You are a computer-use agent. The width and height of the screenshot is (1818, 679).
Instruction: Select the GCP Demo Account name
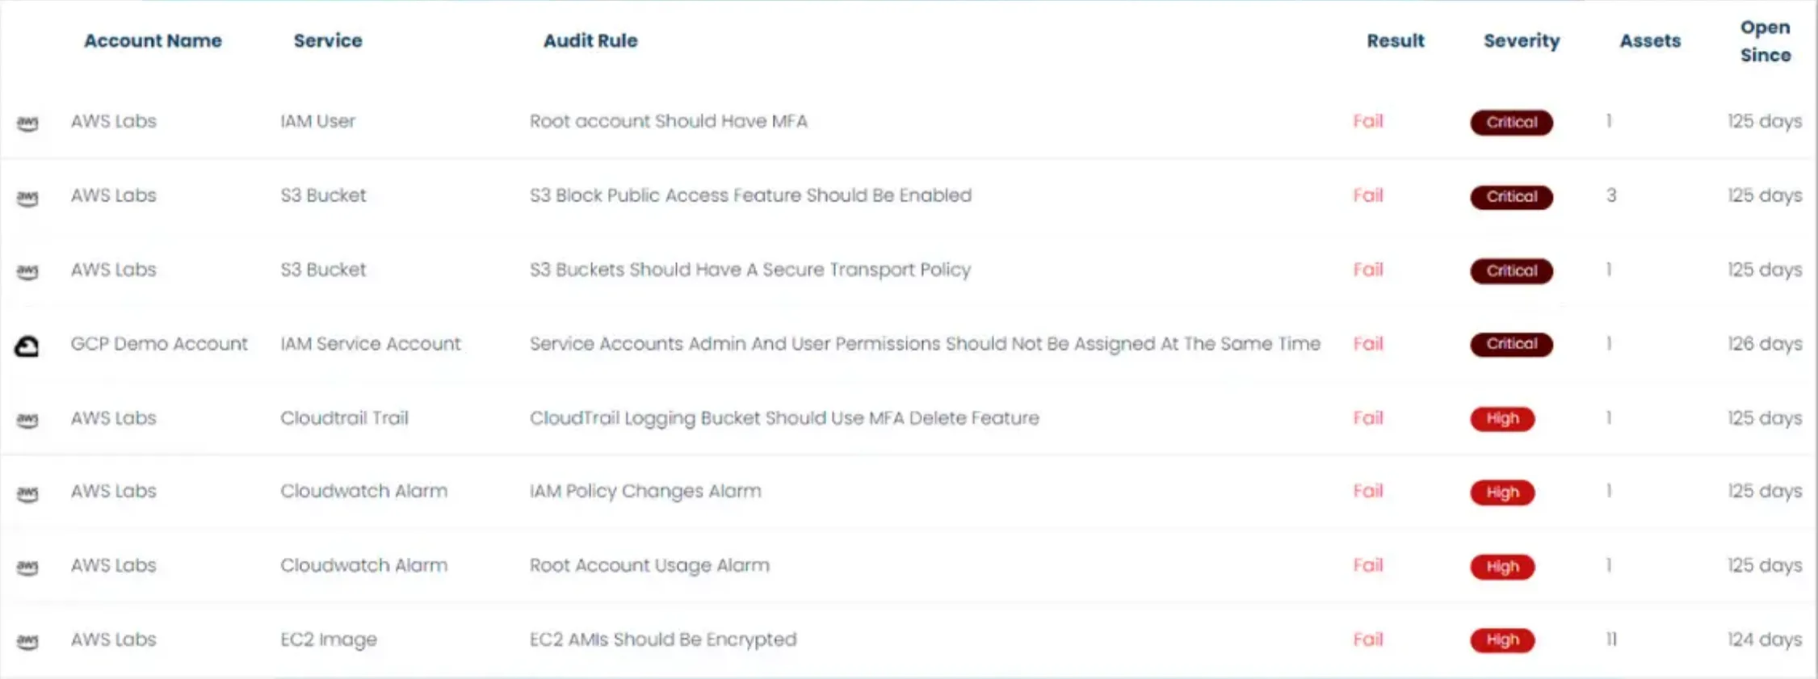pos(159,344)
